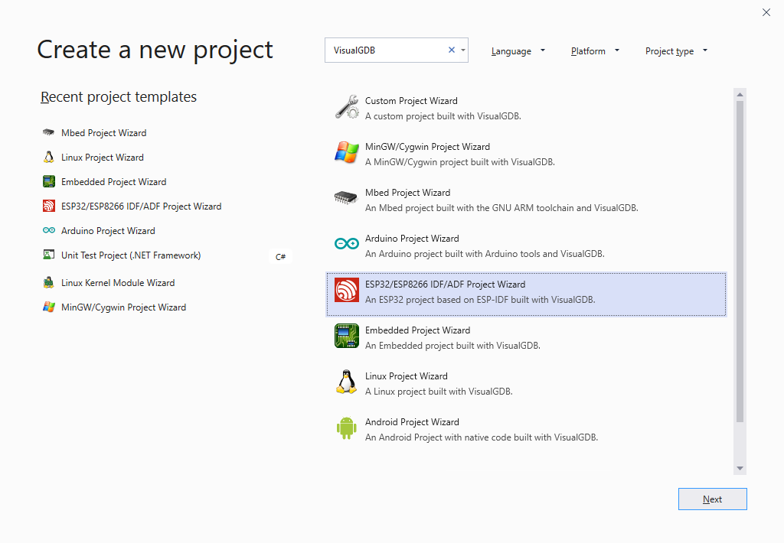Viewport: 784px width, 543px height.
Task: Click the Arduino infinity logo in the results list
Action: pos(347,244)
